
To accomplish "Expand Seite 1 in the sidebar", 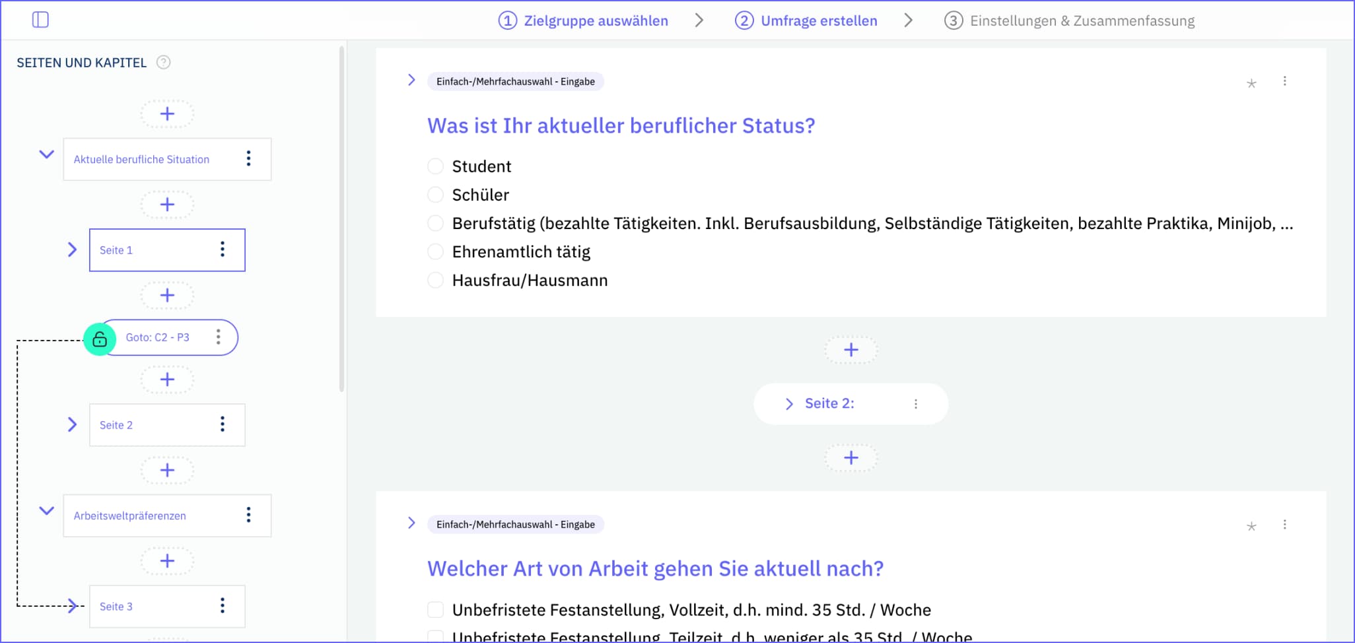I will 73,250.
